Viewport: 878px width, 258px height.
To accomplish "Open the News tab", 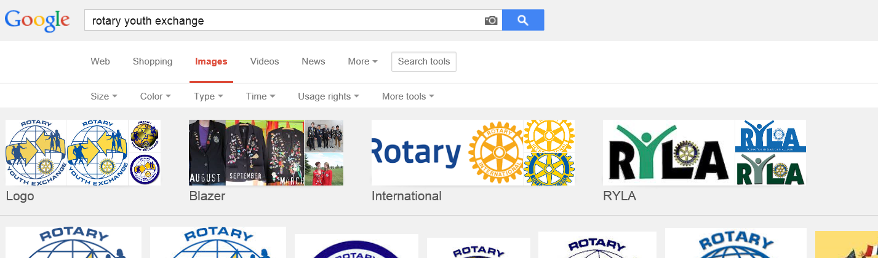I will point(313,61).
